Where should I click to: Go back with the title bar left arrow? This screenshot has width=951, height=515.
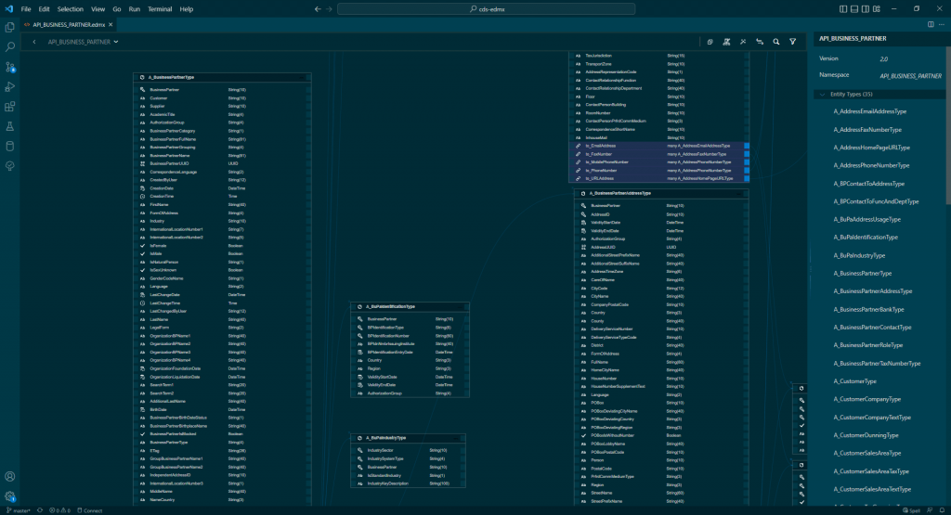coord(318,9)
